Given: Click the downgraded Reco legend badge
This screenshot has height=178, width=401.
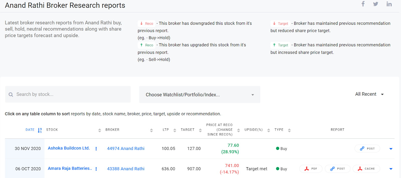Looking at the screenshot, I should pos(146,24).
